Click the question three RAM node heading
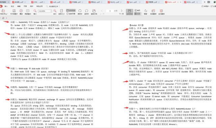Screen dimensions: 216x128 29,68
